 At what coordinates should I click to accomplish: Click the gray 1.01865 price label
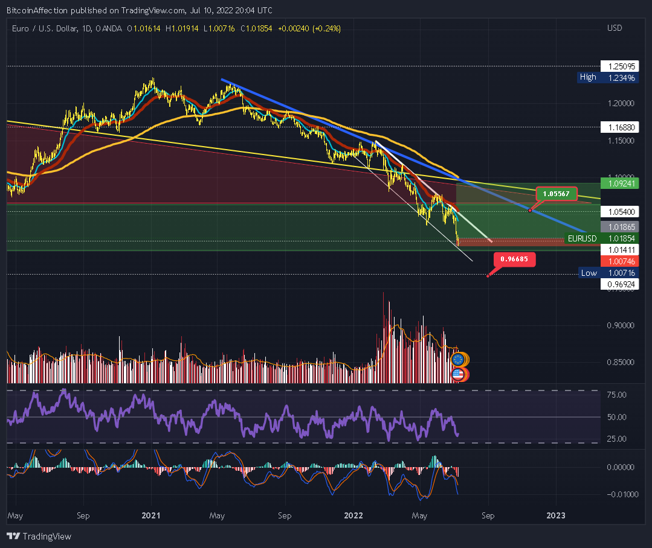[619, 227]
